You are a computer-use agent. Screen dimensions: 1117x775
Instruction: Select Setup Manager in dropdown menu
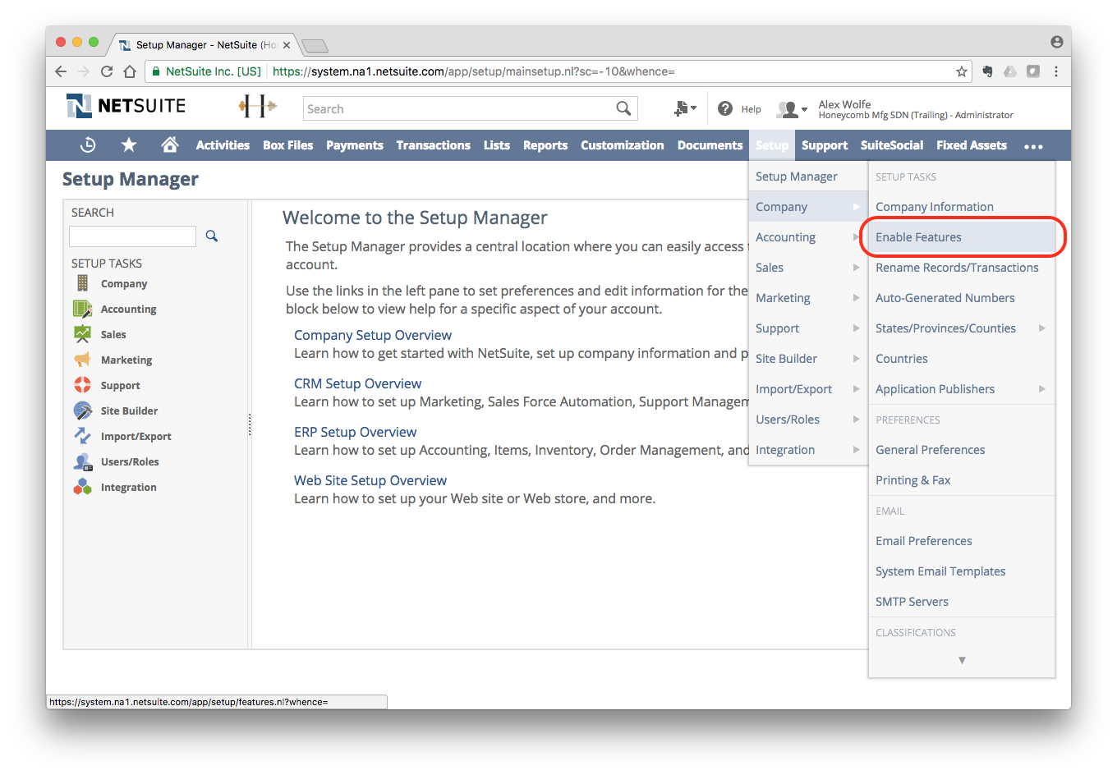[808, 177]
